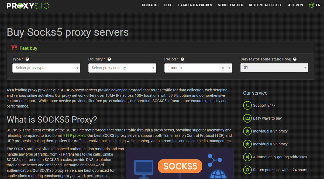Click the help icon next to Country

(x=109, y=59)
